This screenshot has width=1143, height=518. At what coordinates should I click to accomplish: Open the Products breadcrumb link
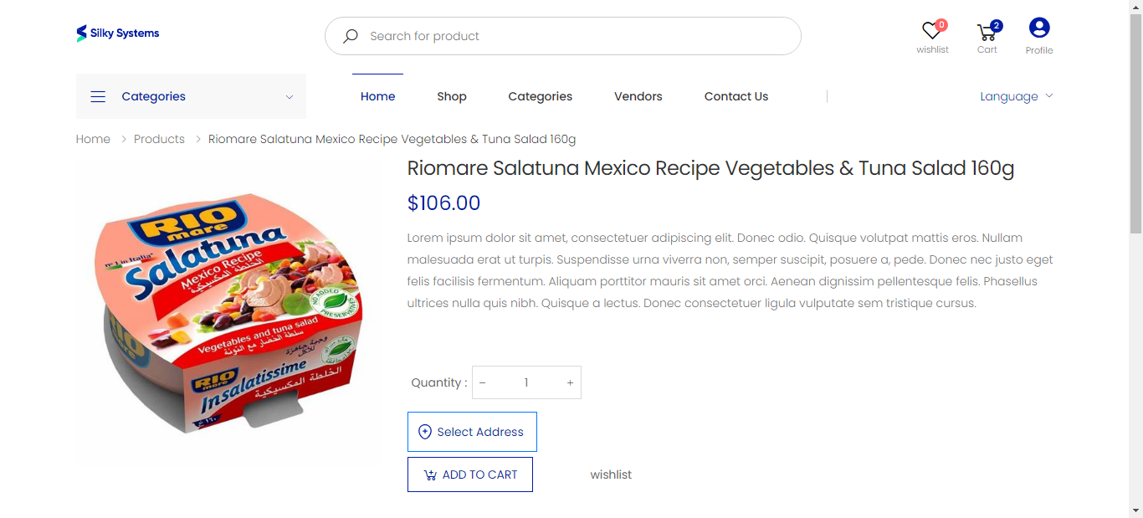click(x=159, y=139)
